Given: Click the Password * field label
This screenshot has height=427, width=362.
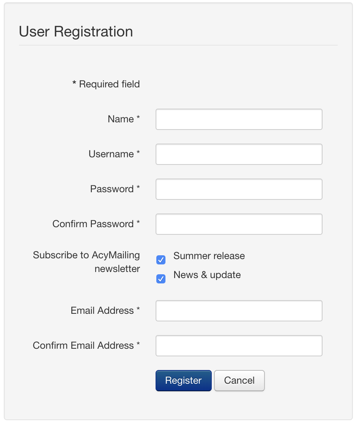Looking at the screenshot, I should tap(115, 189).
